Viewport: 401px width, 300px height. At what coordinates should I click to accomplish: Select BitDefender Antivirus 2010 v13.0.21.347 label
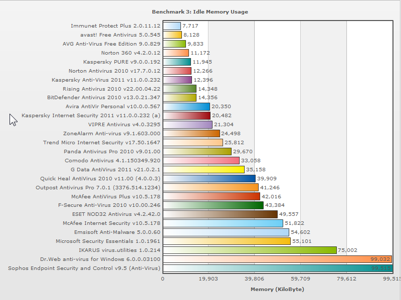point(104,97)
